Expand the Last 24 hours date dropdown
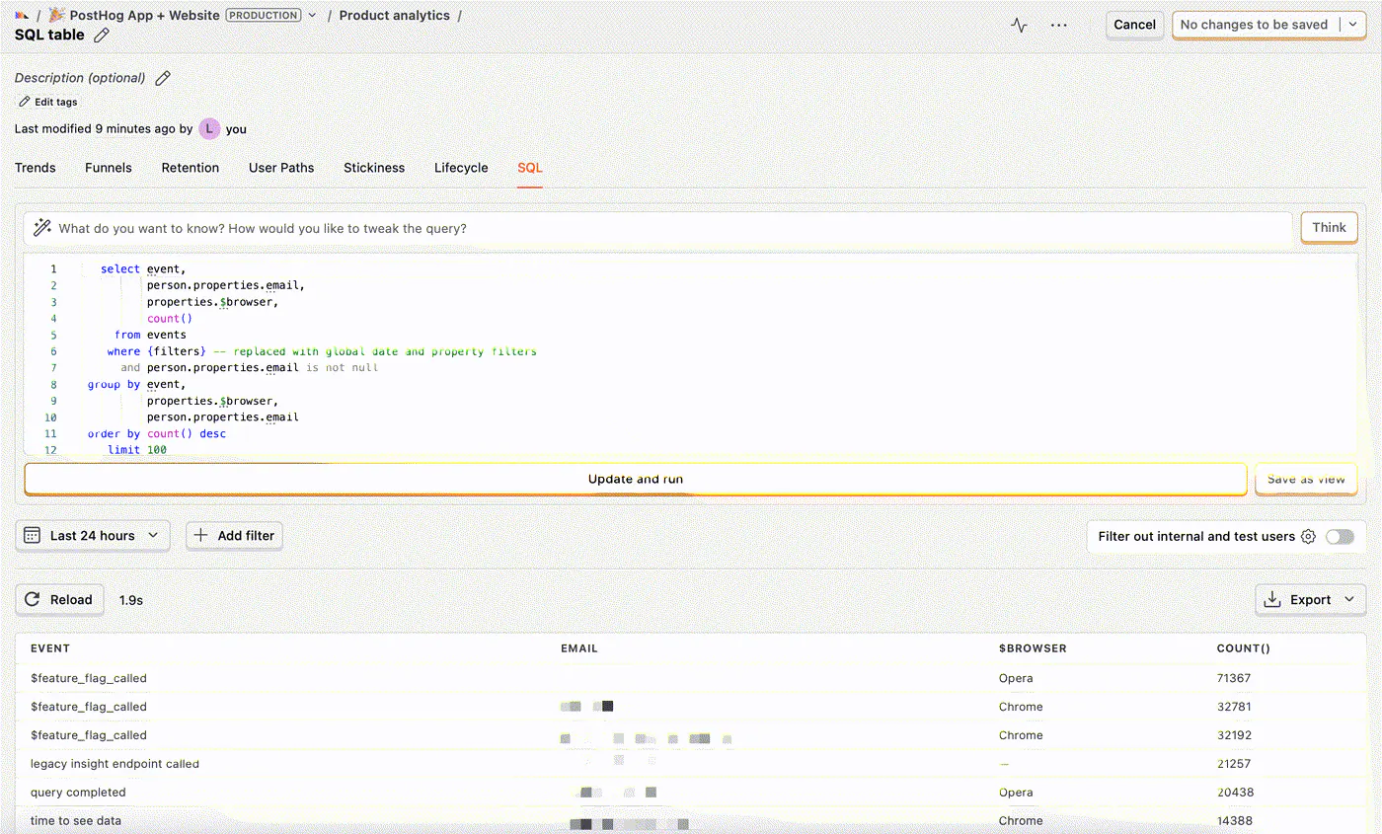1382x834 pixels. click(x=93, y=535)
